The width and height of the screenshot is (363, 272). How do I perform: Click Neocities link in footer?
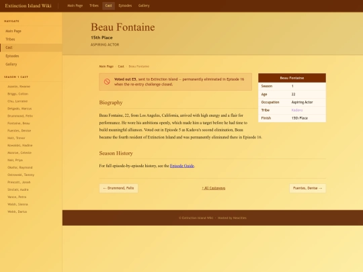pyautogui.click(x=240, y=218)
